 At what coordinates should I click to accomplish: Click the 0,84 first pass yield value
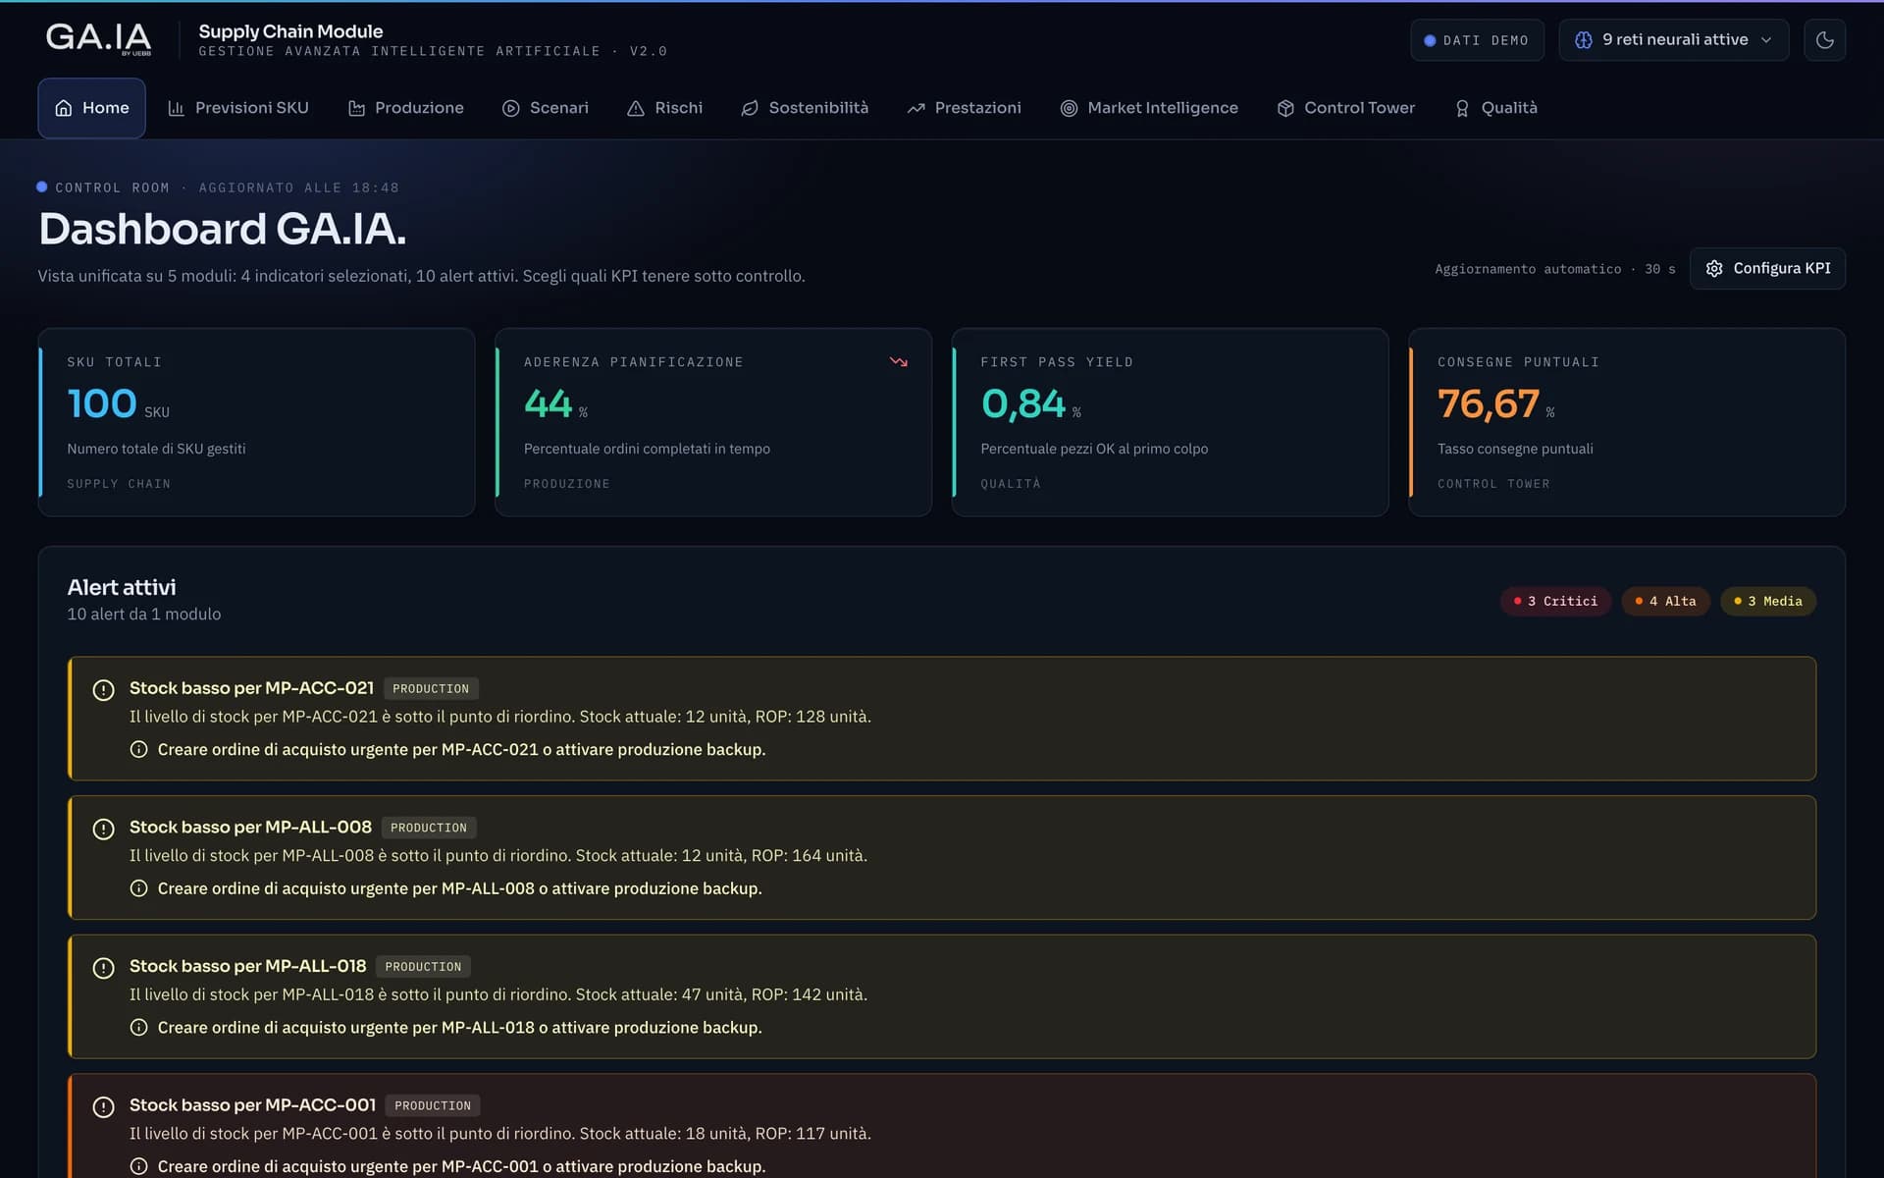point(1022,403)
